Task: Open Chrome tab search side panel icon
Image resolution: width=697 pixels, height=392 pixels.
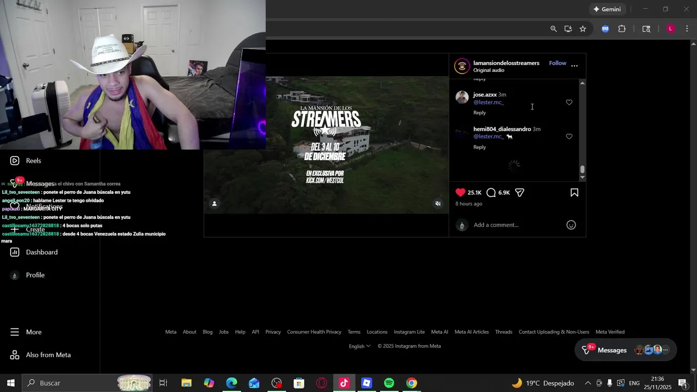Action: 646,29
